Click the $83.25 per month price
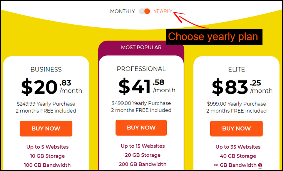 coord(242,87)
